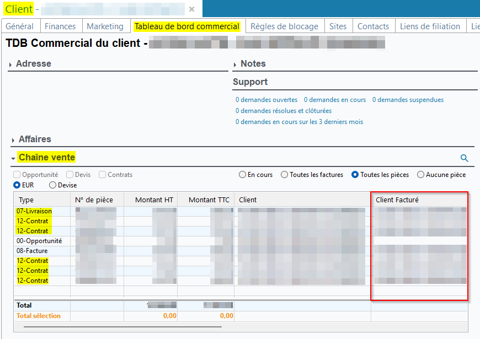Screen dimensions: 480x339
Task: Go to the Contacts tab
Action: click(373, 26)
